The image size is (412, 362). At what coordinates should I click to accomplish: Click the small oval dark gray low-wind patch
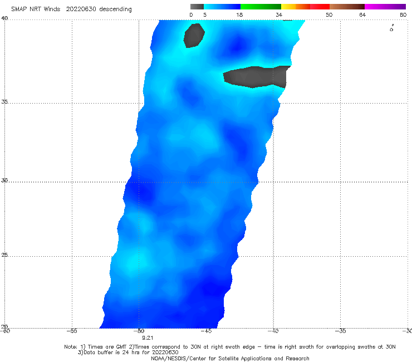(194, 36)
